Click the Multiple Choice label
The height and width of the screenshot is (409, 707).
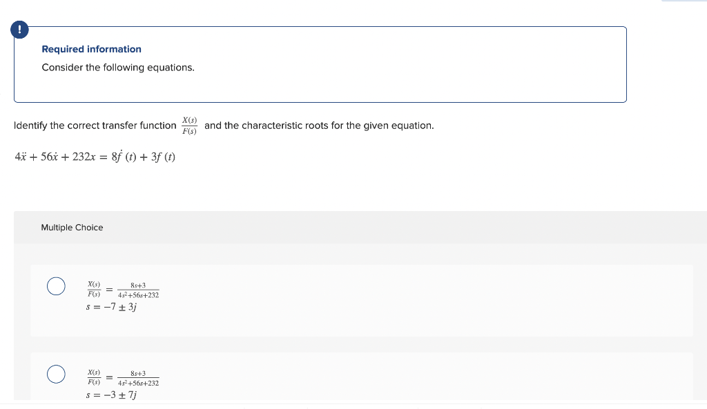click(72, 228)
